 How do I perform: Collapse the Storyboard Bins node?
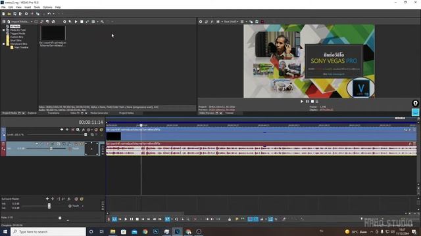(3, 44)
